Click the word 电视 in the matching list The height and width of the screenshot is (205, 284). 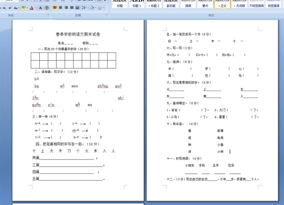pyautogui.click(x=220, y=138)
